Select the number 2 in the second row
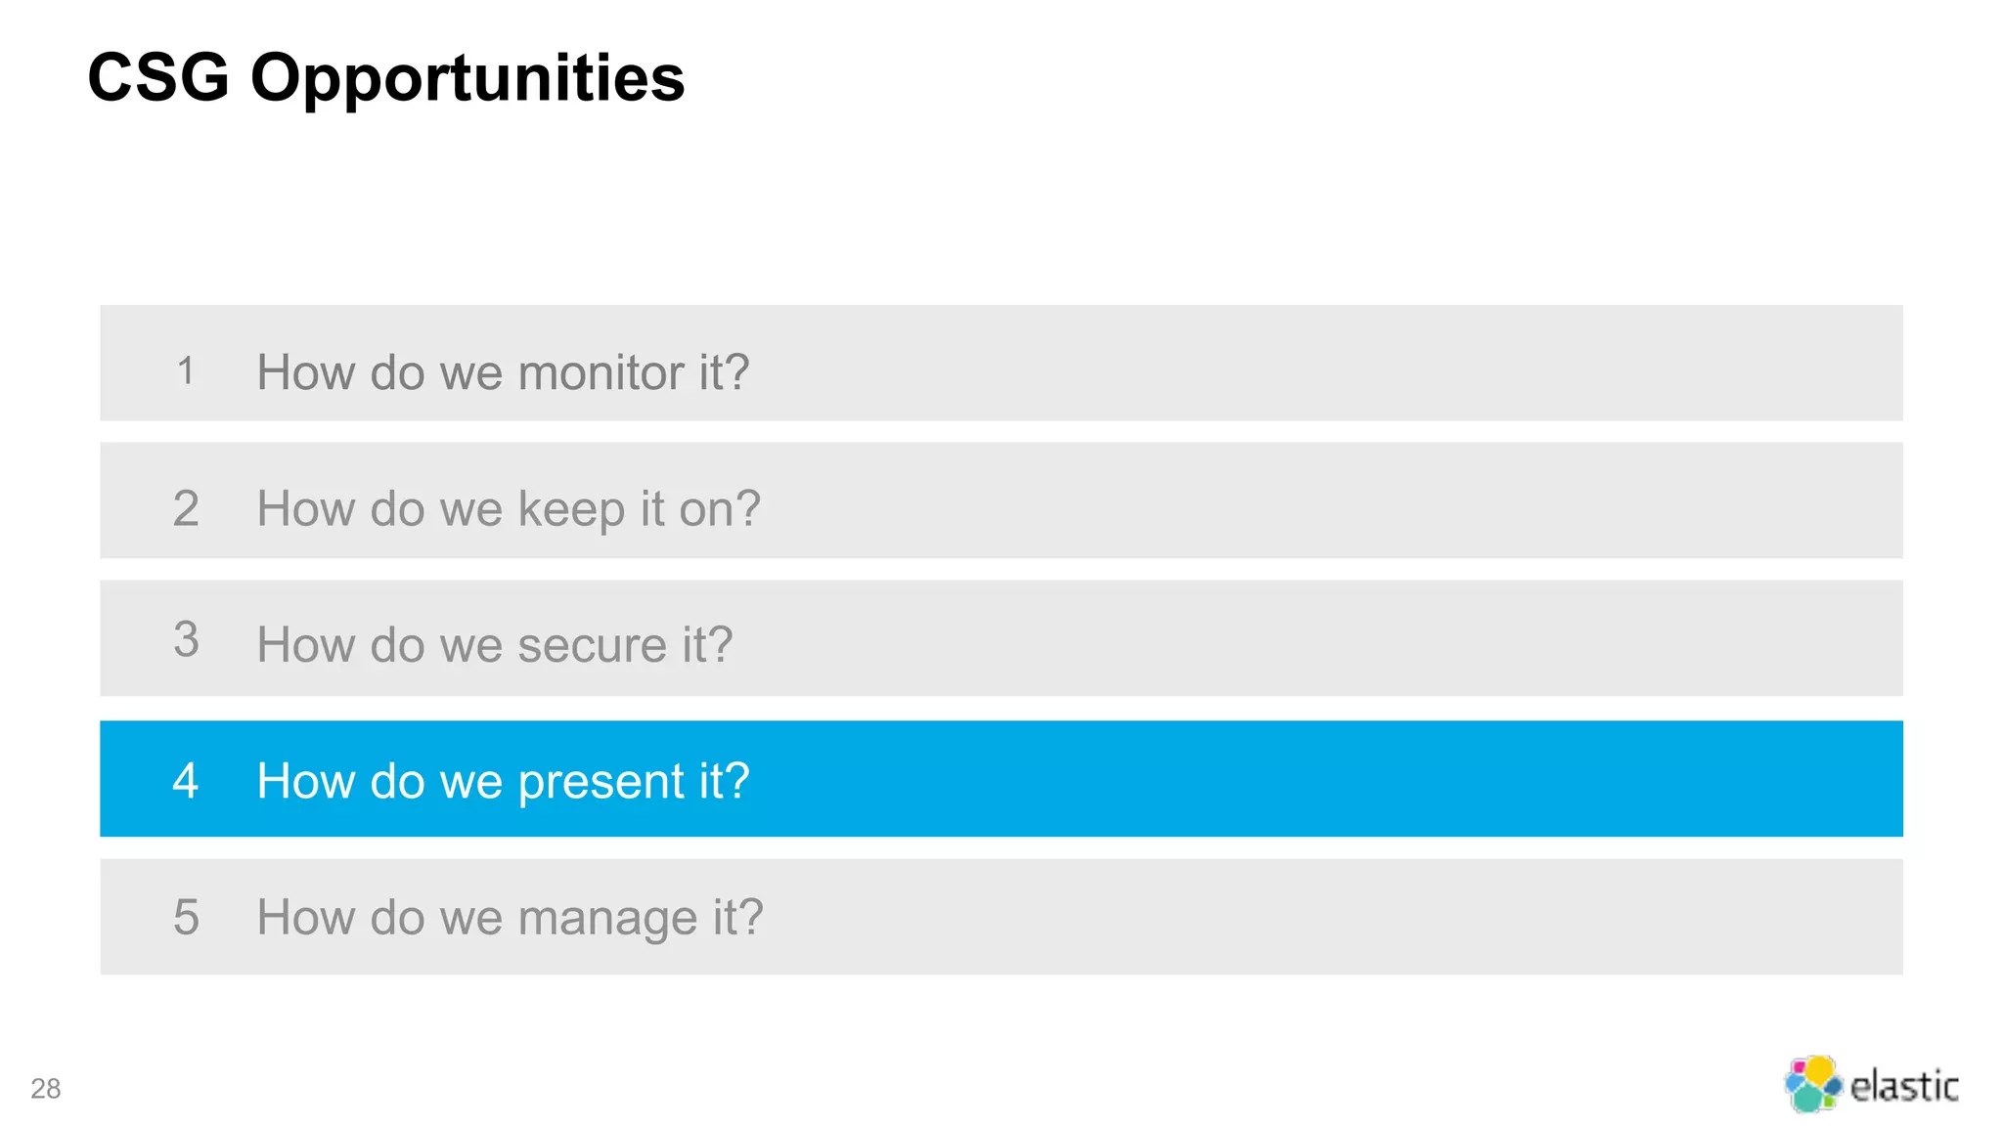Screen dimensions: 2003x1126 (x=186, y=508)
